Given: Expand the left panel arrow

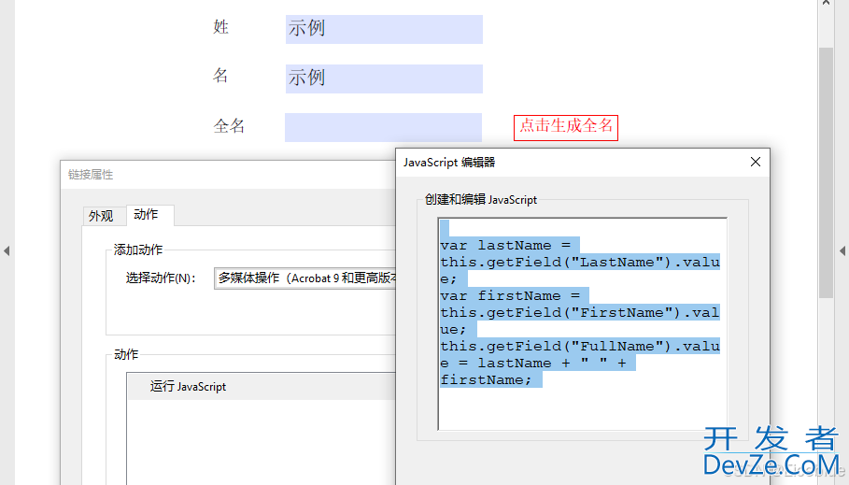Looking at the screenshot, I should point(7,250).
